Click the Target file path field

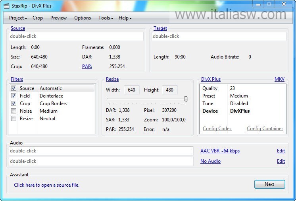point(219,36)
